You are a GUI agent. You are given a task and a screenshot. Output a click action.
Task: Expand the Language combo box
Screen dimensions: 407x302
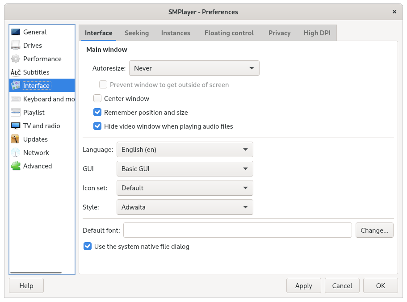tap(185, 150)
